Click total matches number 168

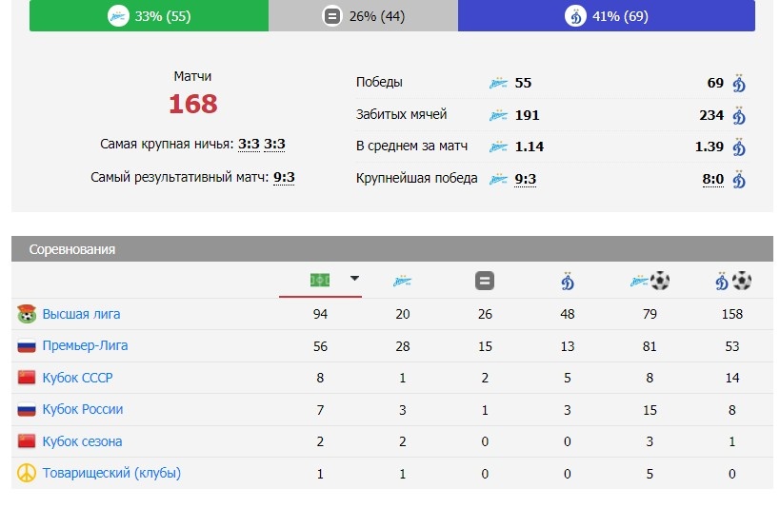(x=193, y=104)
